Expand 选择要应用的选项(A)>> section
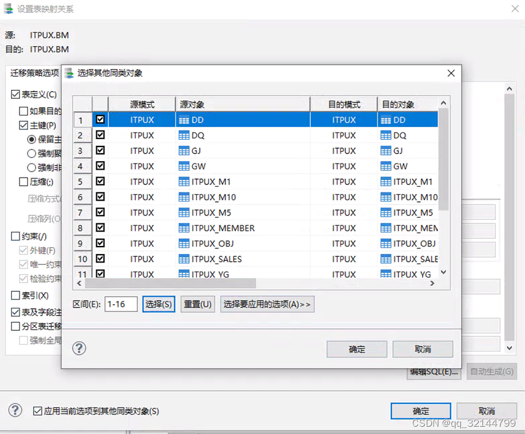The image size is (525, 434). click(x=267, y=305)
